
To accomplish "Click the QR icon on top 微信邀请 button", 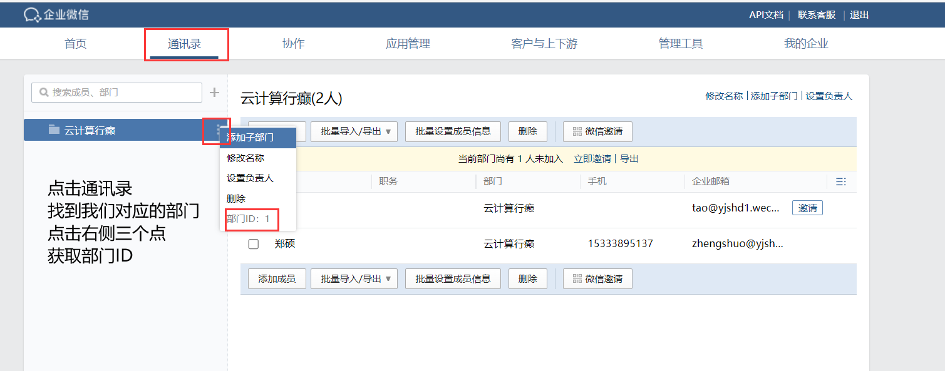I will click(577, 131).
